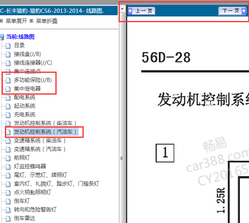Click page icon next to 变速箱系统（柴油车）
The height and width of the screenshot is (223, 249).
[8, 141]
